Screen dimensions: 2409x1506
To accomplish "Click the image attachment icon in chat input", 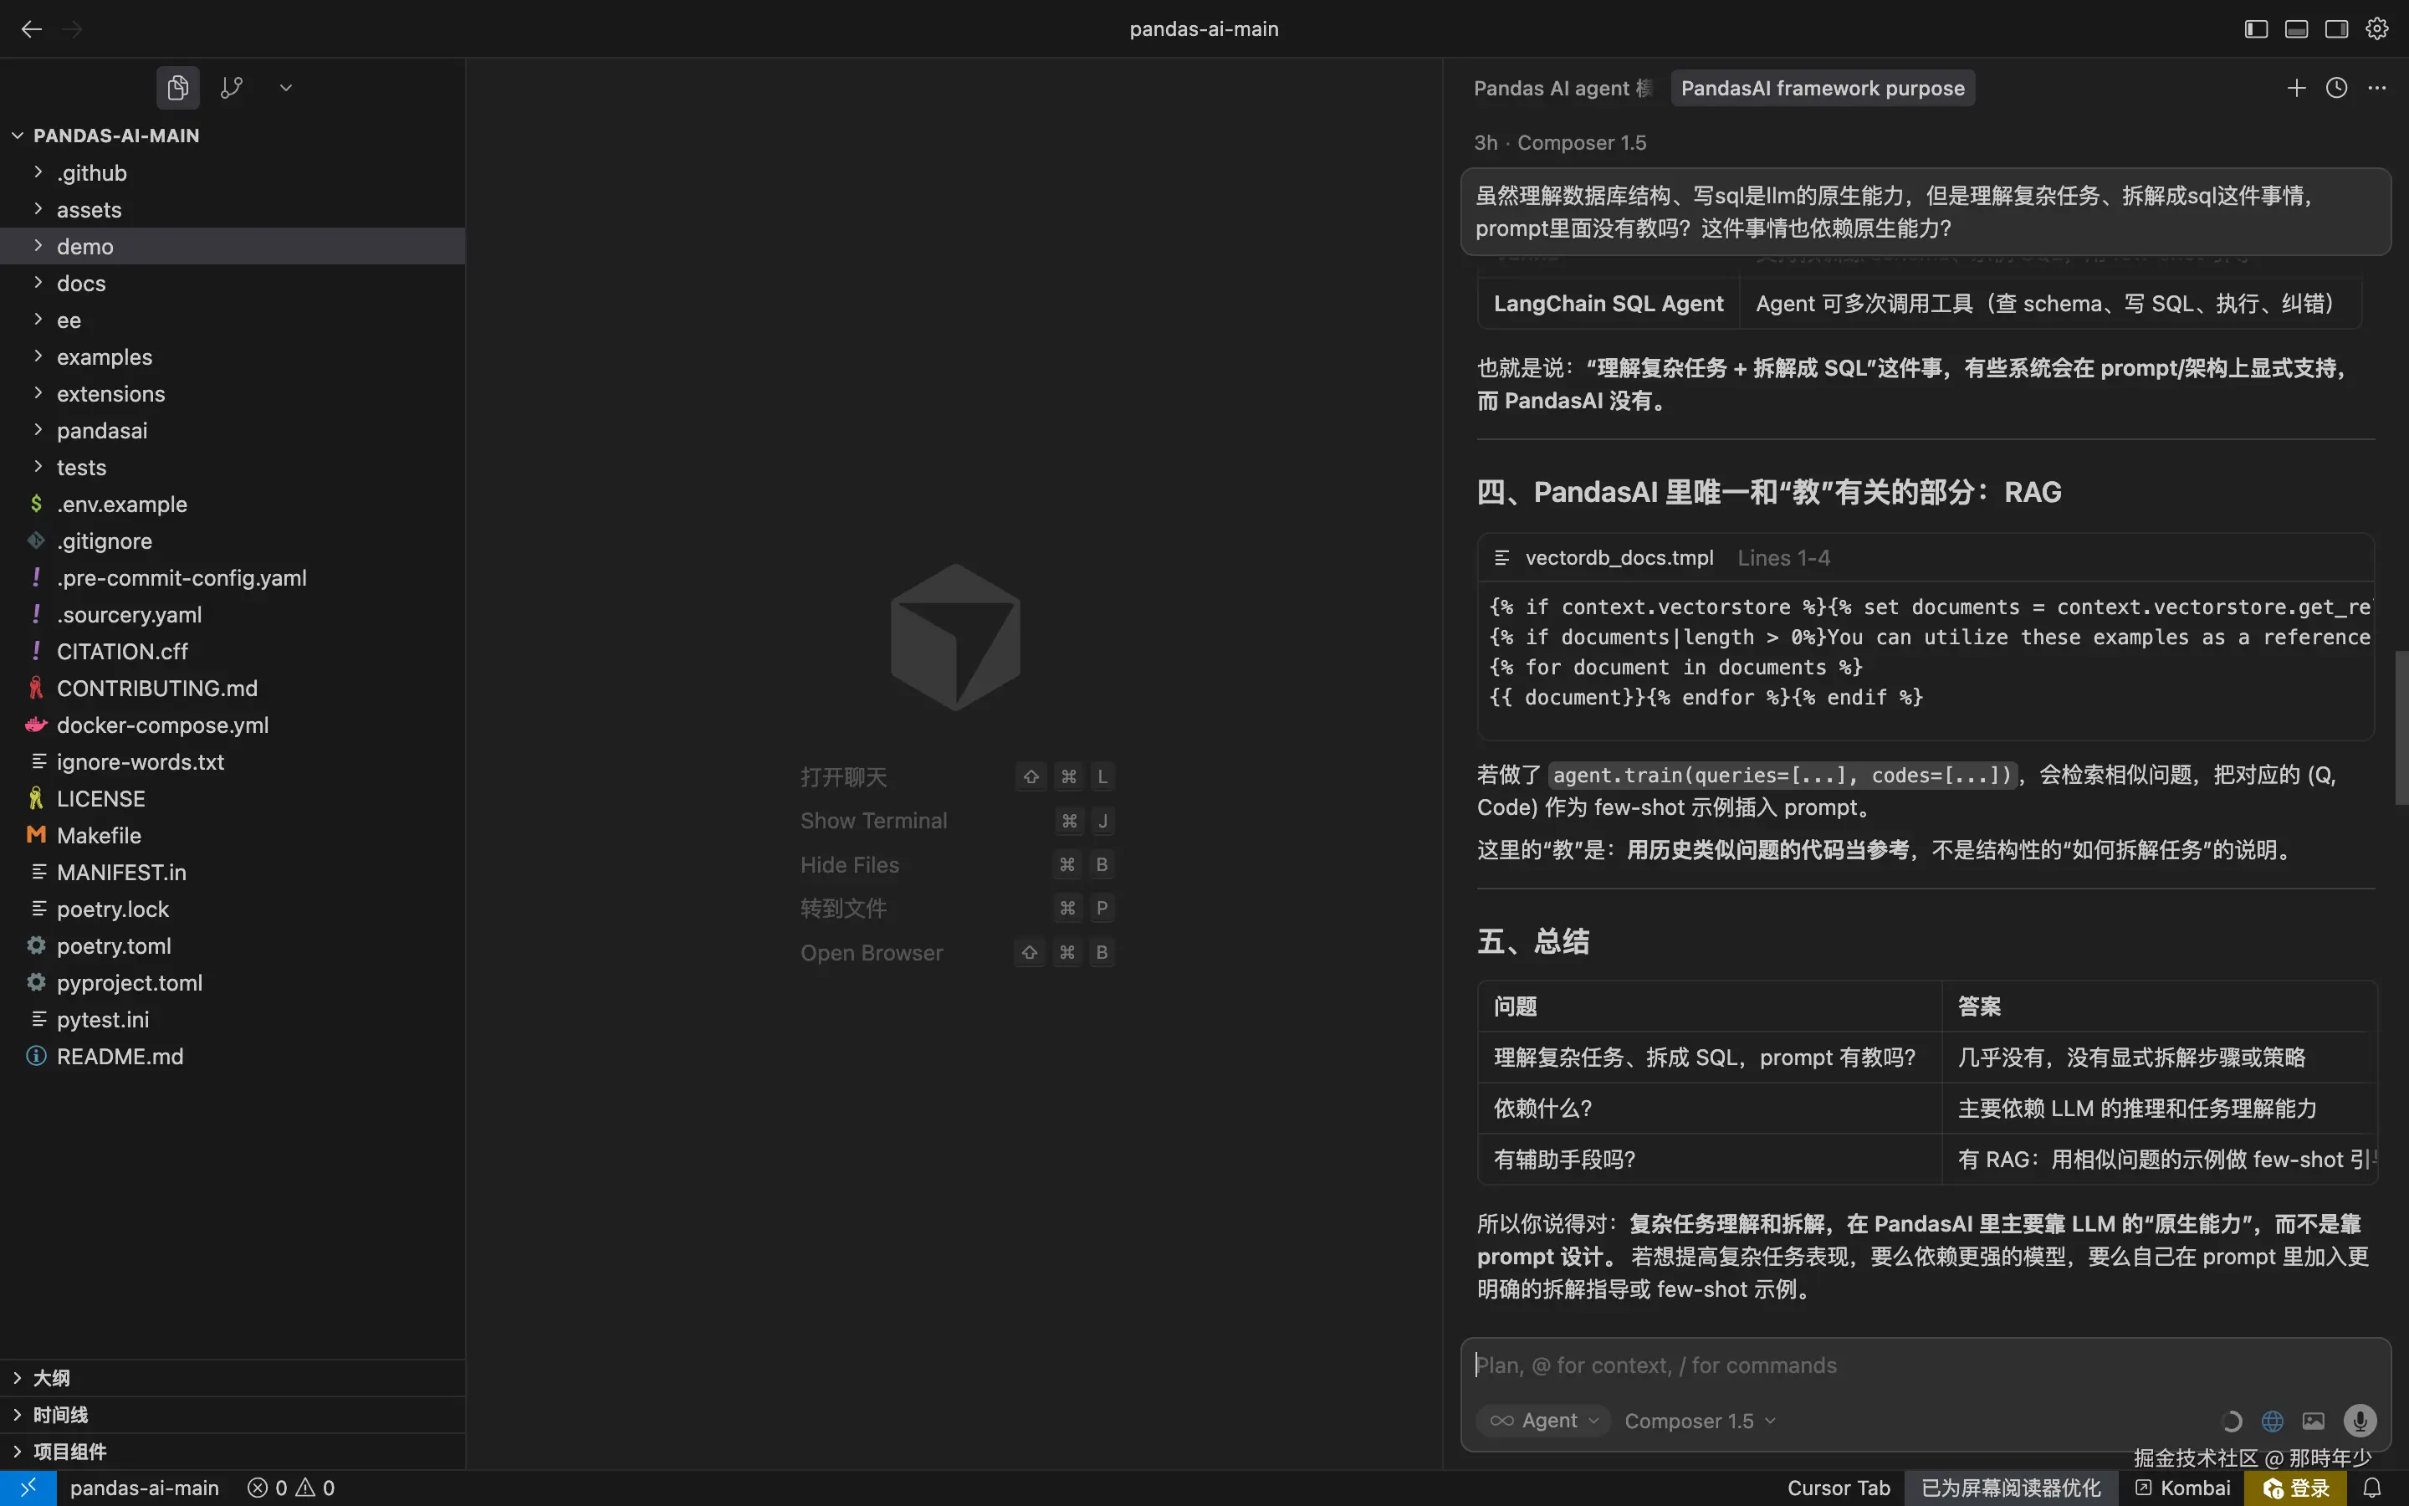I will pyautogui.click(x=2314, y=1421).
